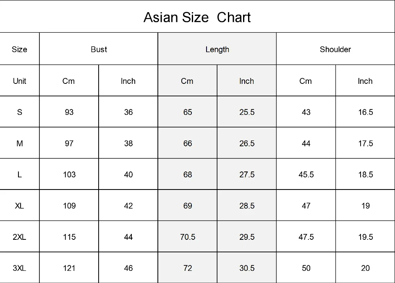
Task: Click the 3XL size row label
Action: pos(19,268)
